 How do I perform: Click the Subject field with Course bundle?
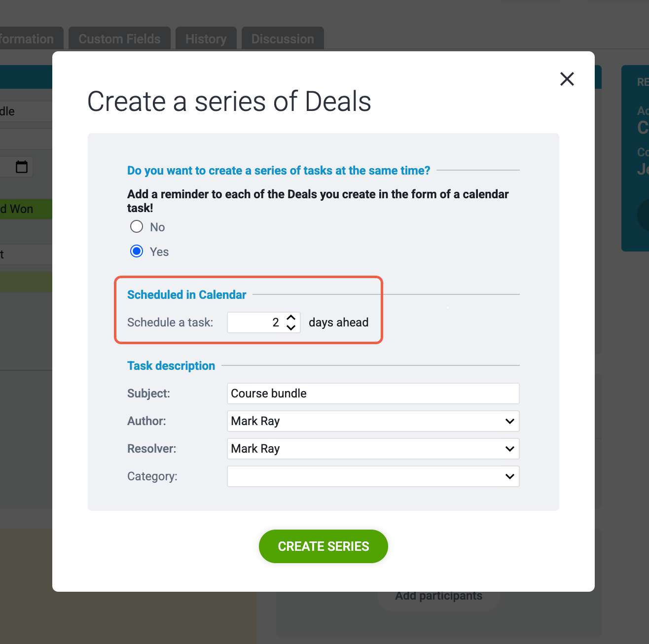373,394
